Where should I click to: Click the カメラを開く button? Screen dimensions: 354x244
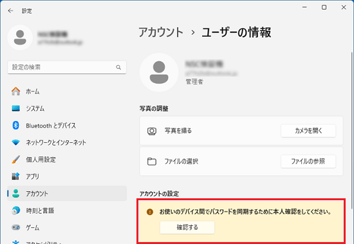[x=308, y=131]
